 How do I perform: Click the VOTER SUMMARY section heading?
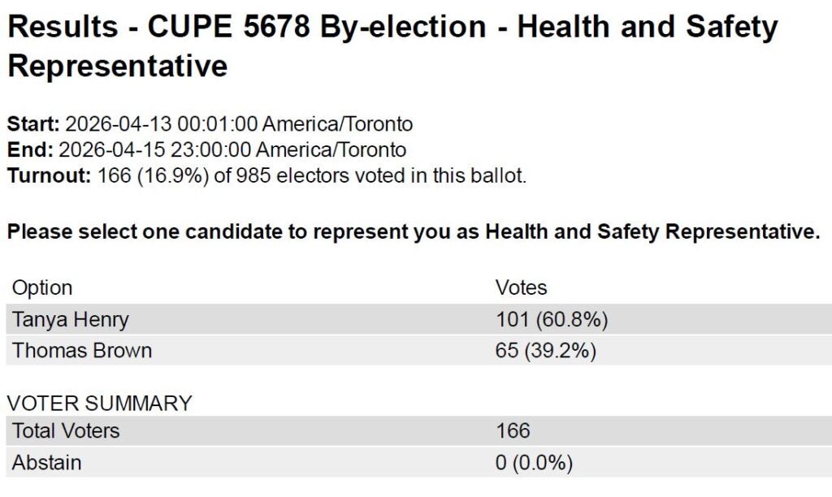point(100,403)
